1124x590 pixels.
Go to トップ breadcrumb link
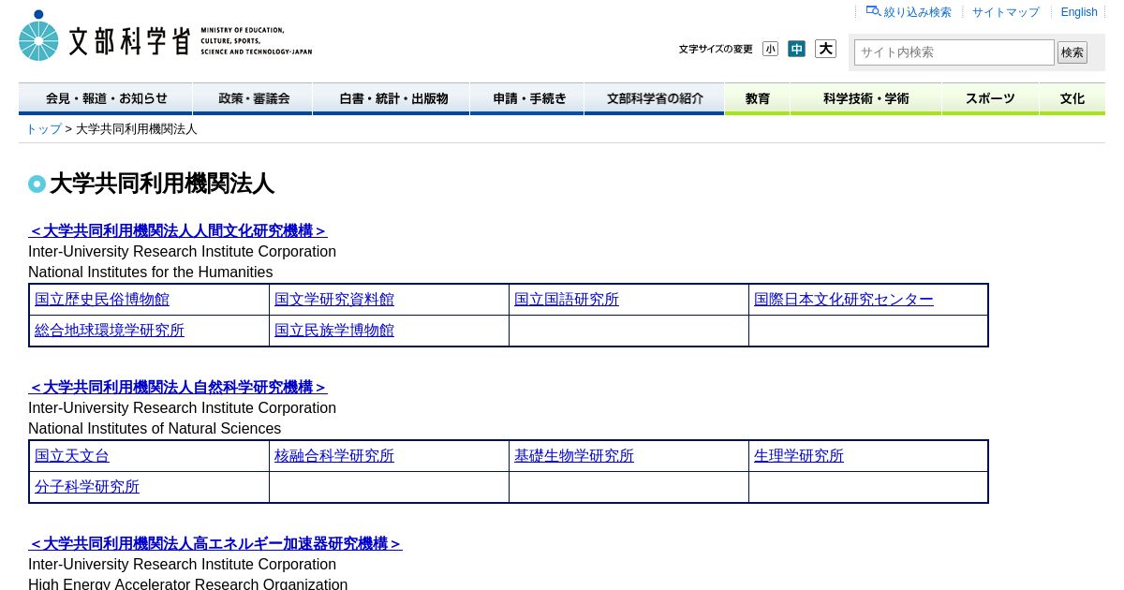tap(43, 129)
